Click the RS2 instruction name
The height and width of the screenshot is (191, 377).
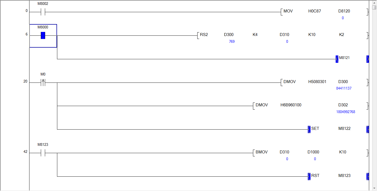tap(204, 35)
